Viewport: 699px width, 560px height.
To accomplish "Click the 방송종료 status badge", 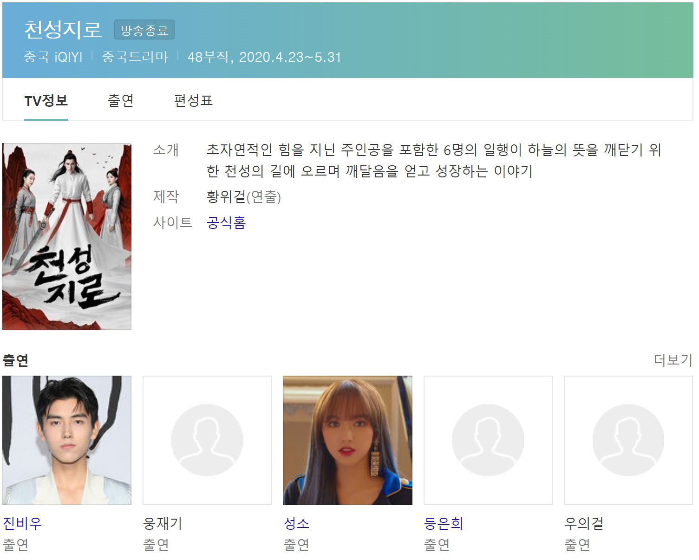I will tap(144, 30).
